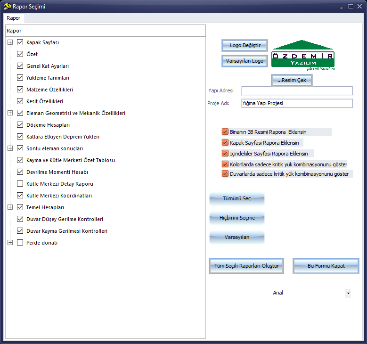This screenshot has width=367, height=344.
Task: Expand Temel Hesapları tree node
Action: click(x=10, y=207)
